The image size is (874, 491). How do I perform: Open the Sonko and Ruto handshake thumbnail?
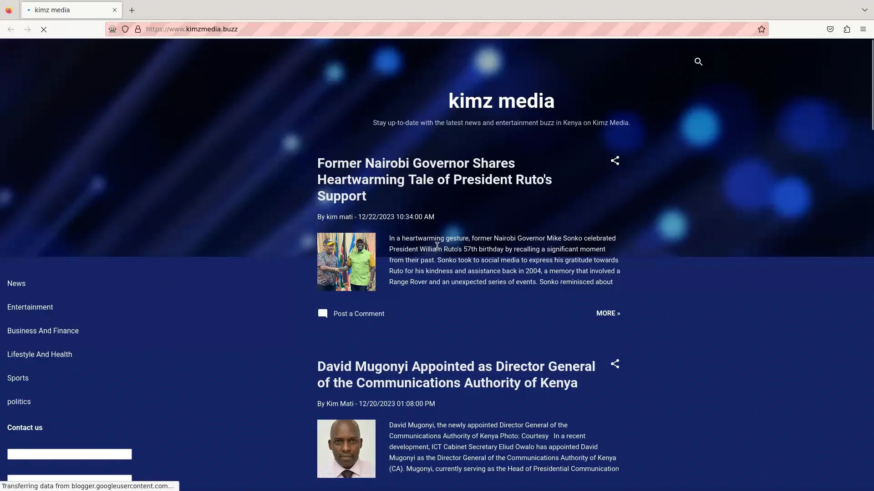(346, 262)
